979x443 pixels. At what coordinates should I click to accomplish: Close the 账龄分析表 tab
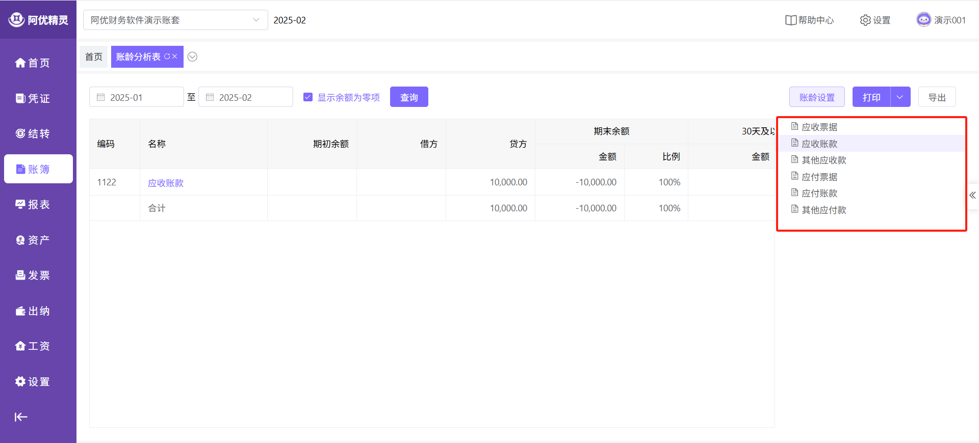tap(175, 57)
